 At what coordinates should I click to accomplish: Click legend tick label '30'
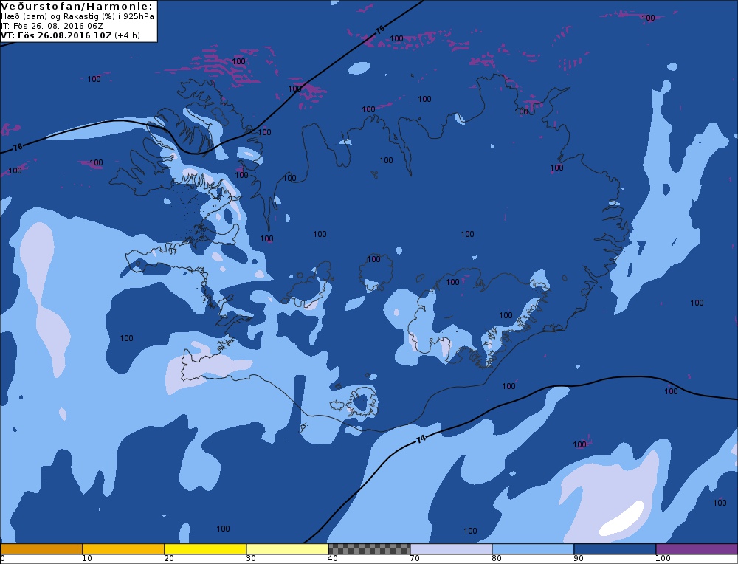point(251,558)
